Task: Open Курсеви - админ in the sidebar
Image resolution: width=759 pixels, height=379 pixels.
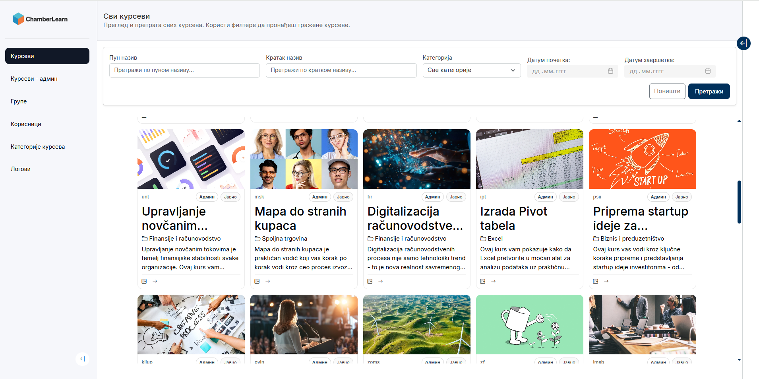Action: point(47,79)
